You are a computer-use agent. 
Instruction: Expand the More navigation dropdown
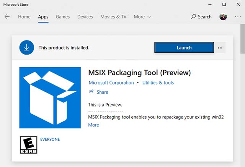pyautogui.click(x=142, y=17)
